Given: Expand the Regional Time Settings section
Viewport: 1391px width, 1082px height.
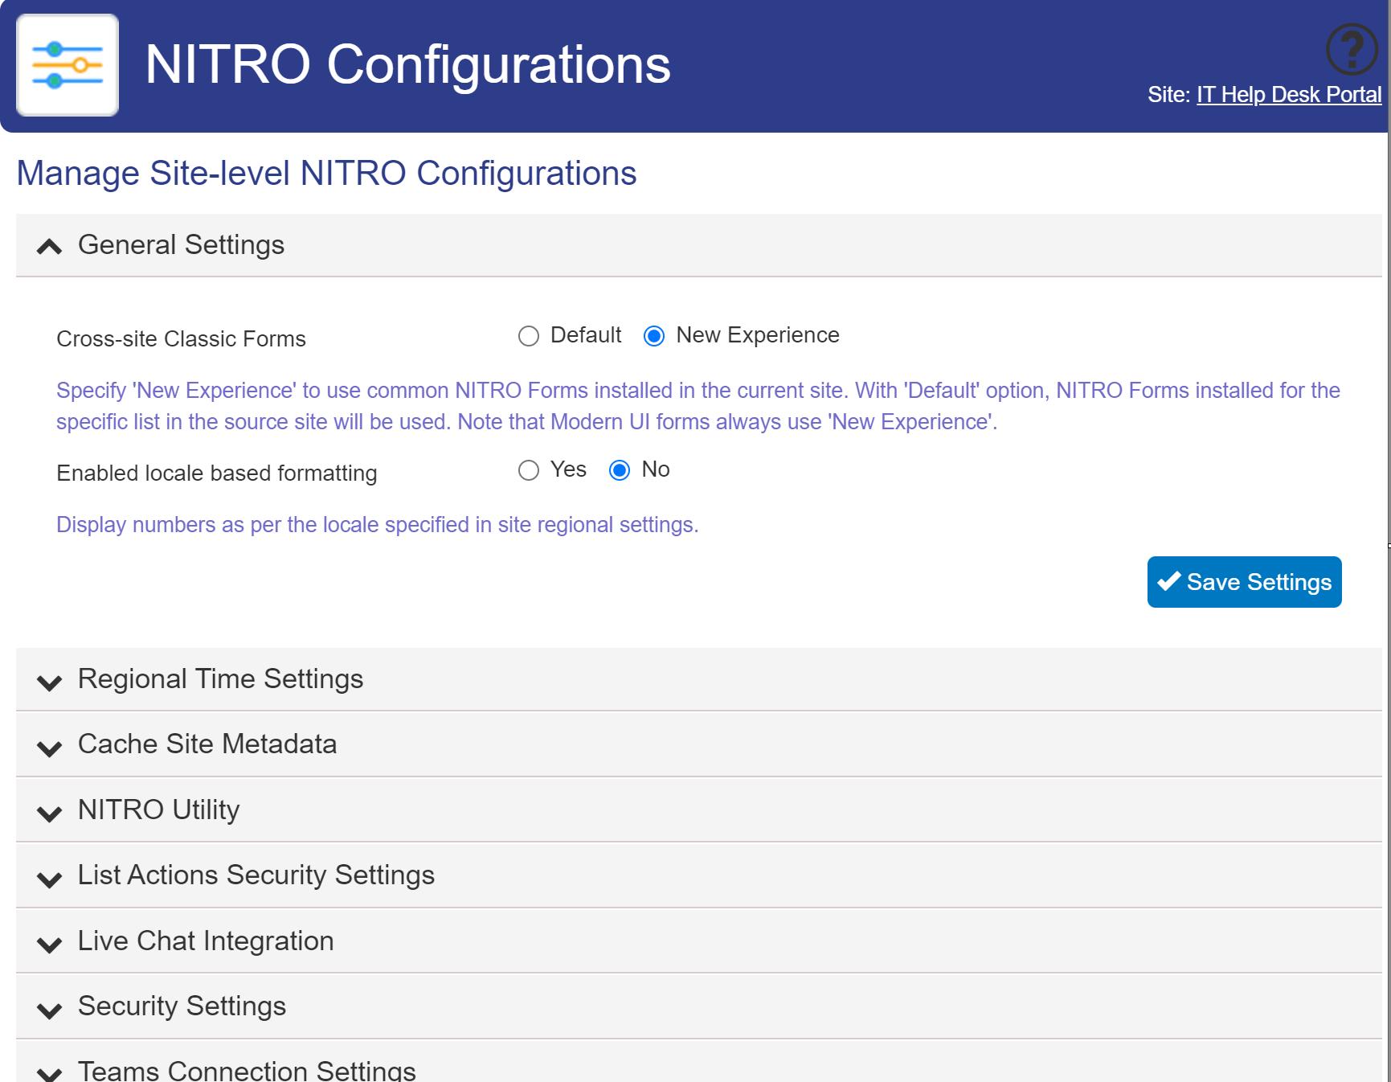Looking at the screenshot, I should tap(699, 679).
